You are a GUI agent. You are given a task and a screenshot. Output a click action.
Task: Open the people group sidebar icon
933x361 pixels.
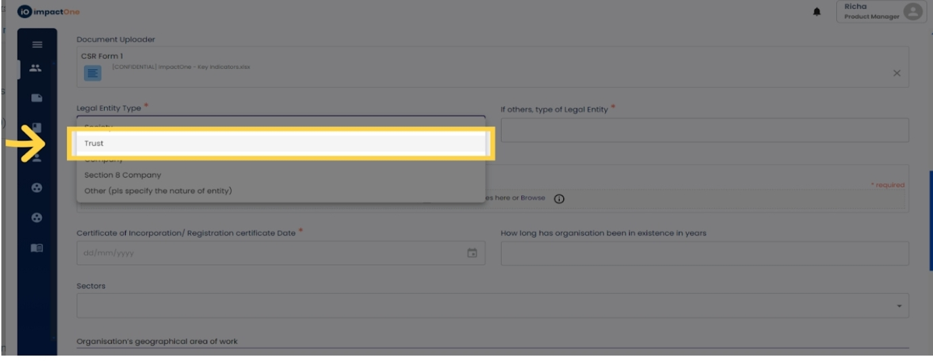37,68
